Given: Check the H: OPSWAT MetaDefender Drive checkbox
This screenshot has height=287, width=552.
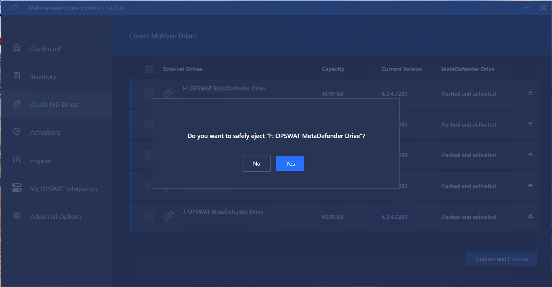Looking at the screenshot, I should 149,93.
